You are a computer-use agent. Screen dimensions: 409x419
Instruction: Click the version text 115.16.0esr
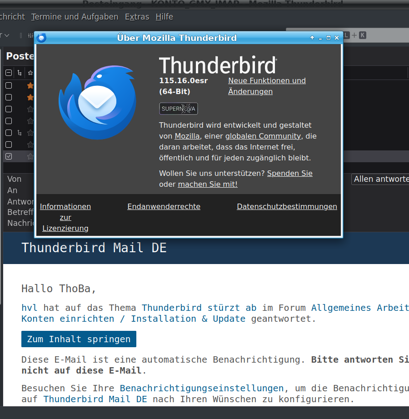point(184,81)
